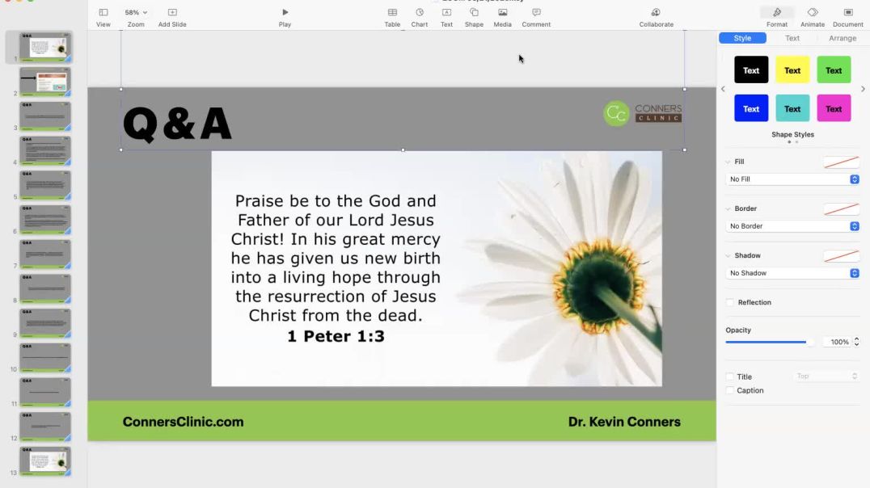This screenshot has width=870, height=488.
Task: Insert a Chart
Action: (420, 17)
